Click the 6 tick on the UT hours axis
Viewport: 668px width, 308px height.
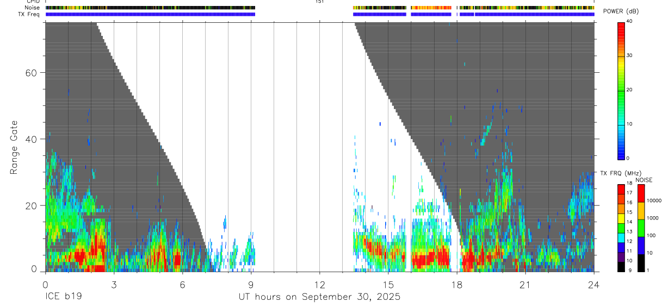(x=182, y=285)
